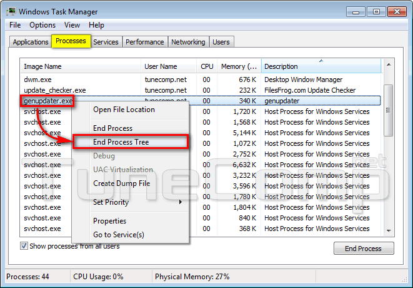The width and height of the screenshot is (413, 288).
Task: Close the Windows Task Manager window
Action: pyautogui.click(x=397, y=12)
